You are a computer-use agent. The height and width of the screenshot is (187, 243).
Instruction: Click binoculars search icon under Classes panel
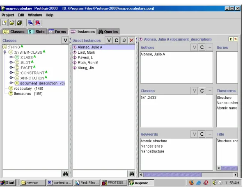tap(65, 174)
